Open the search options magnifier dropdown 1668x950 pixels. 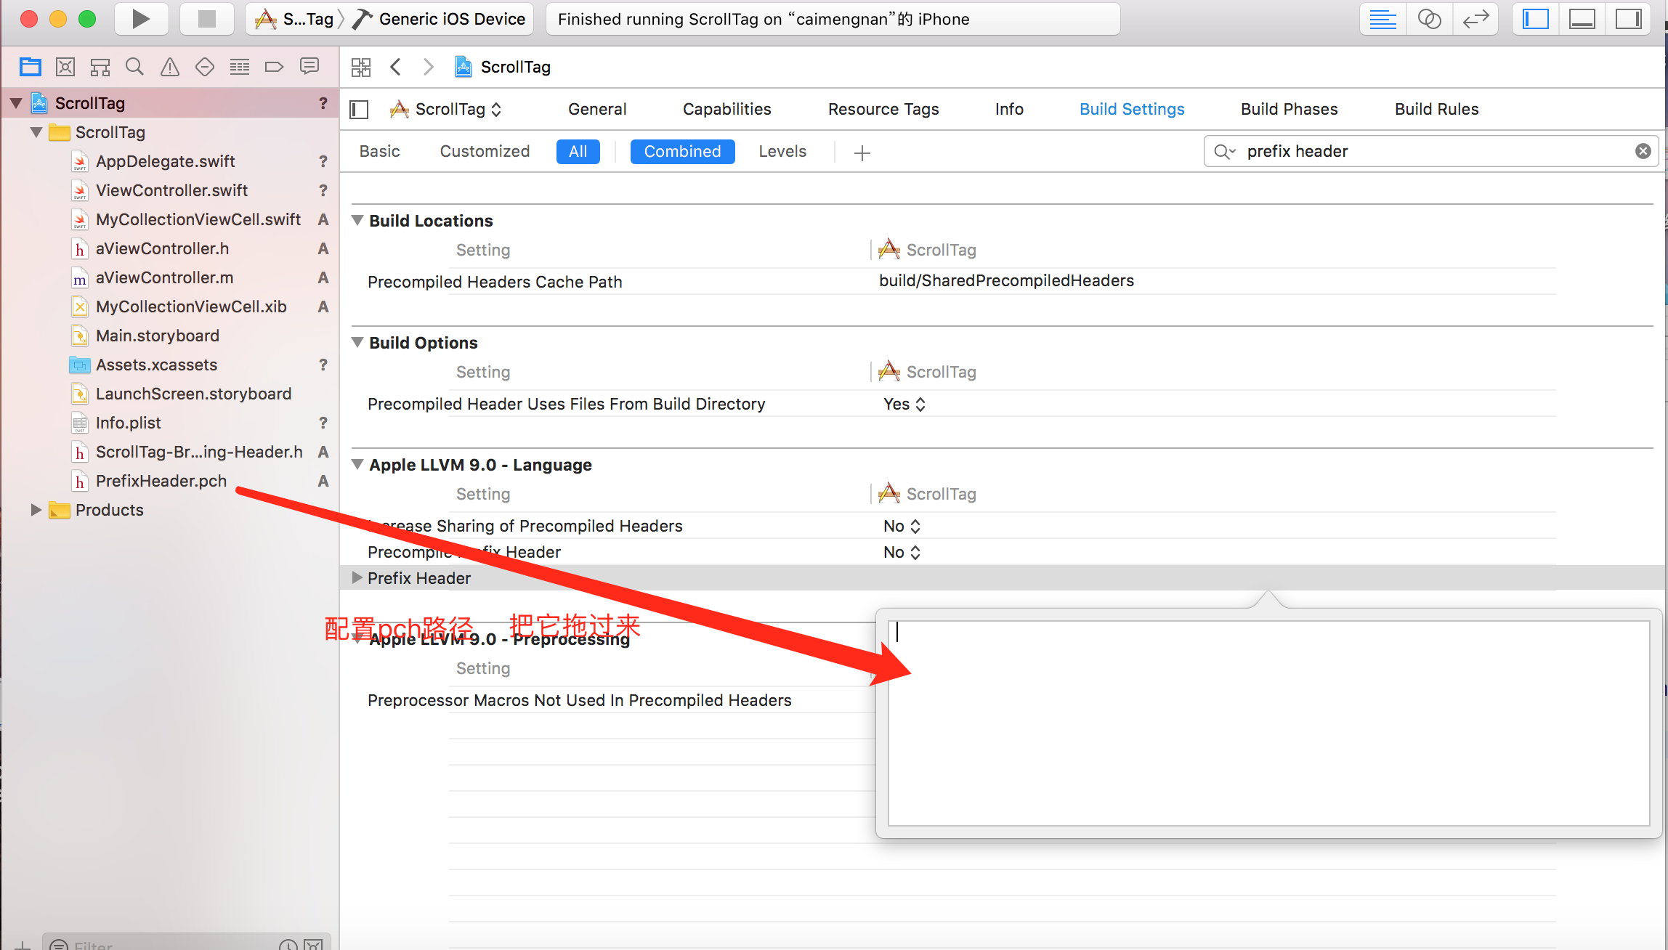click(1224, 151)
